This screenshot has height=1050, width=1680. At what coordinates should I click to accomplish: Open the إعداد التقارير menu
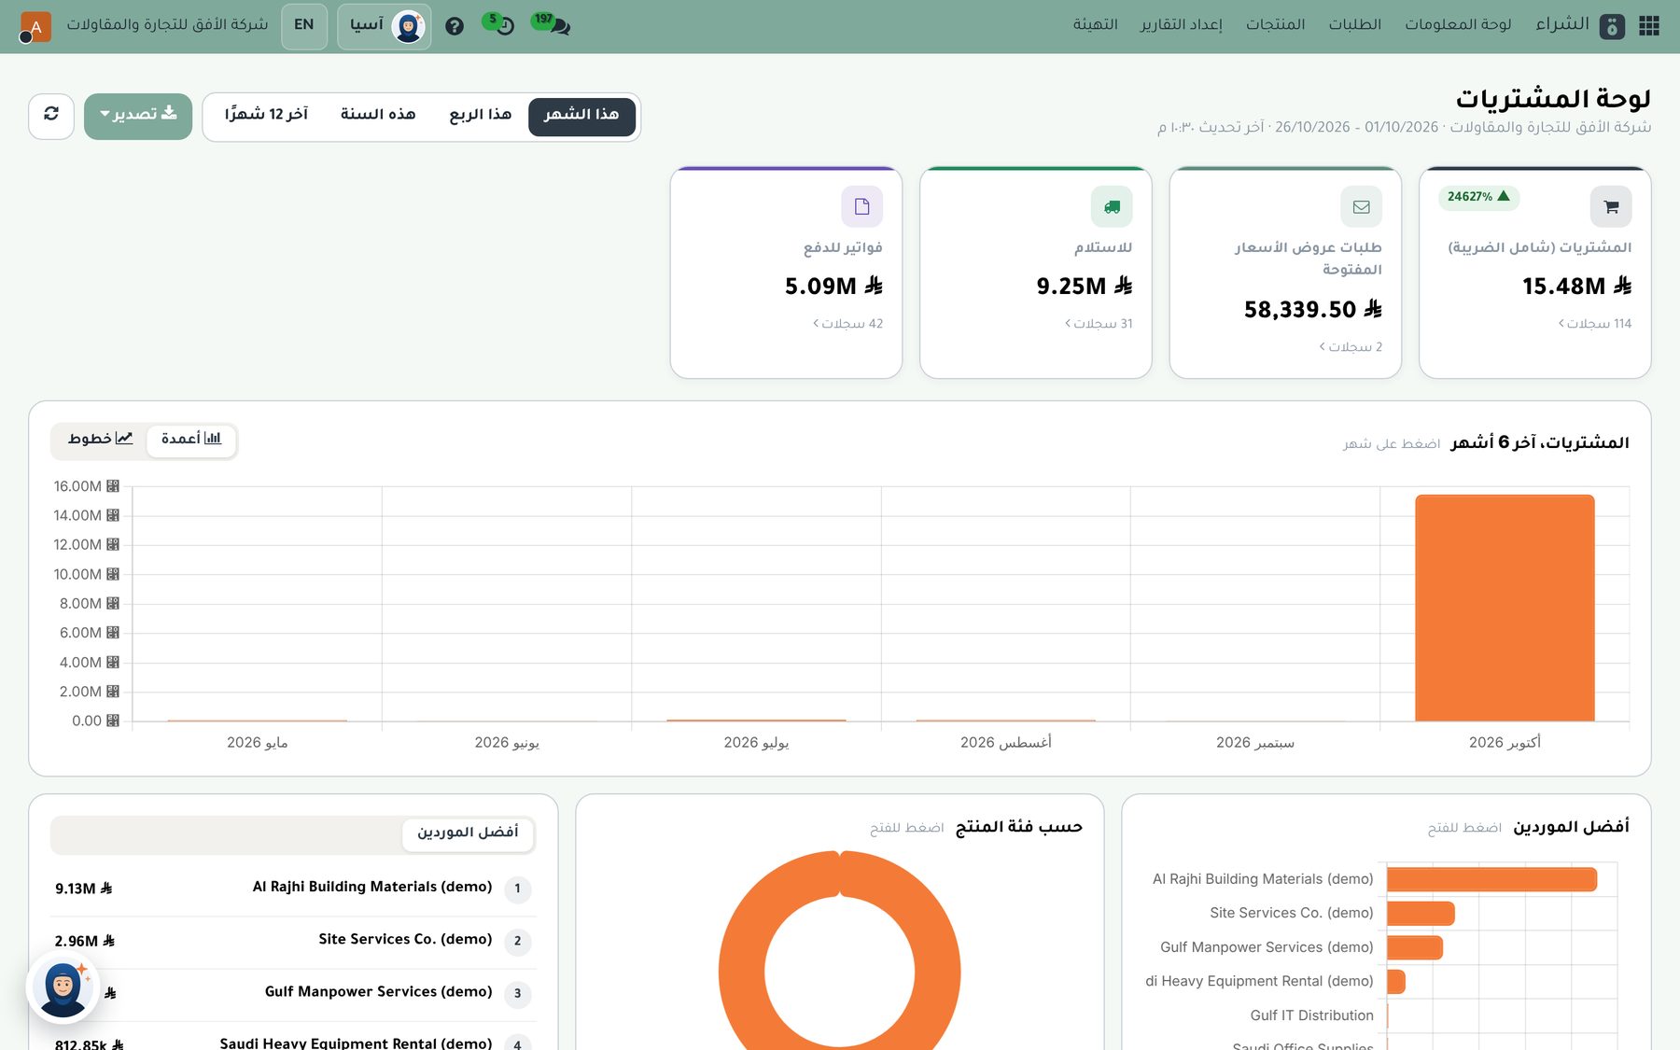tap(1181, 24)
